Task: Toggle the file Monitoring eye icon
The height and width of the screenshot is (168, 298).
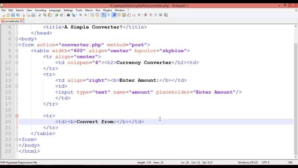Action: click(139, 15)
